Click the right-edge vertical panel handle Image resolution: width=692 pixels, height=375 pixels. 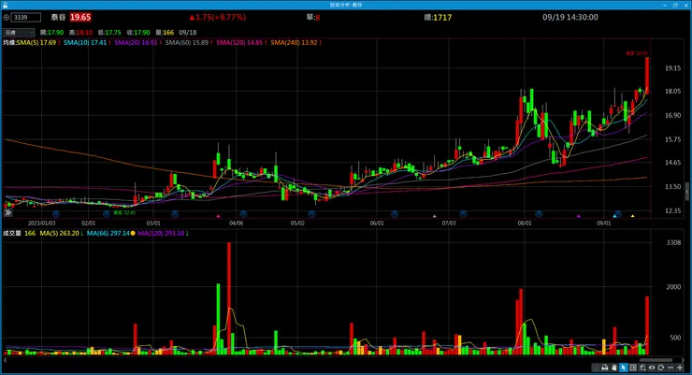click(x=686, y=192)
